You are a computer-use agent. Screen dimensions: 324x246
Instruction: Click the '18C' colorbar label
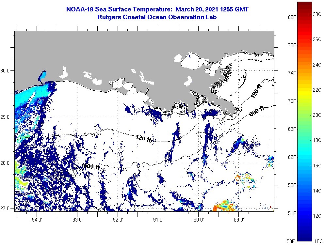click(317, 140)
